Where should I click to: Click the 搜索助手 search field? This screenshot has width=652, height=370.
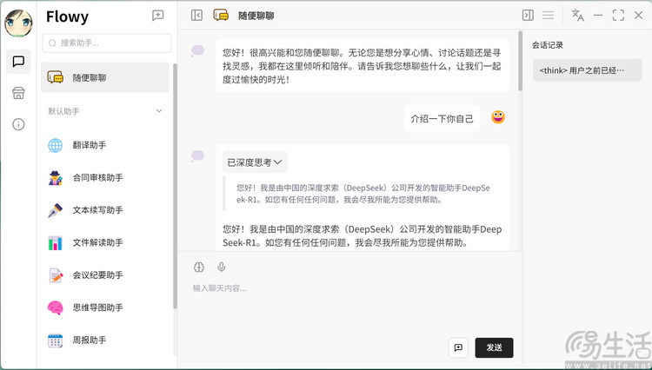coord(107,43)
